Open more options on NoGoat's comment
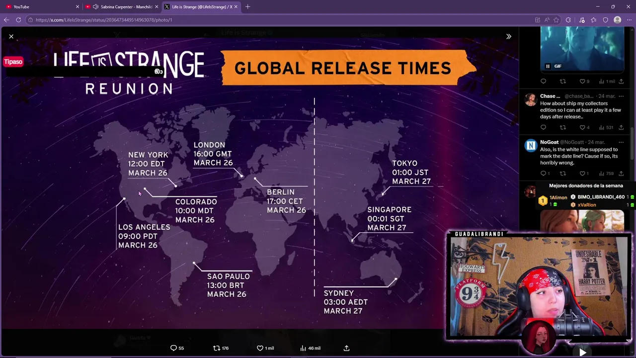This screenshot has width=636, height=358. pyautogui.click(x=621, y=142)
